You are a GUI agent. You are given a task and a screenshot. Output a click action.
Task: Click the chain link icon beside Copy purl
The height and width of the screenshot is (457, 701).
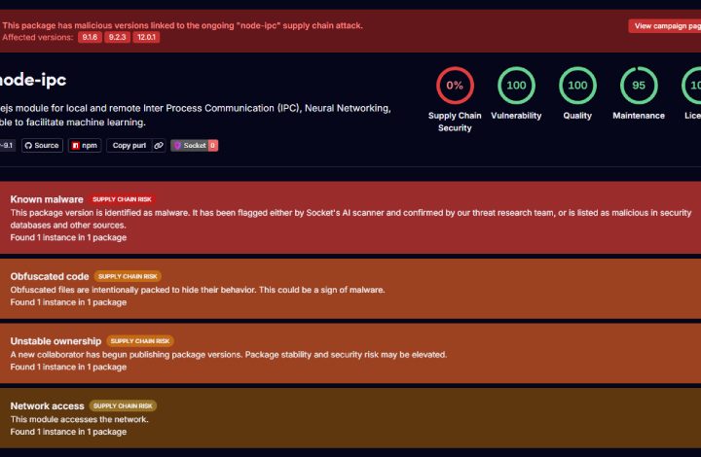tap(159, 146)
